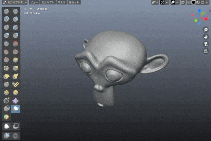Select the Mesh Filter tool
Screen dimensions: 211x141
(x=6, y=136)
